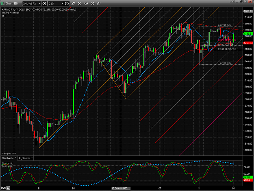Click the 11 date label on time axis
The width and height of the screenshot is (254, 191).
coord(199,189)
